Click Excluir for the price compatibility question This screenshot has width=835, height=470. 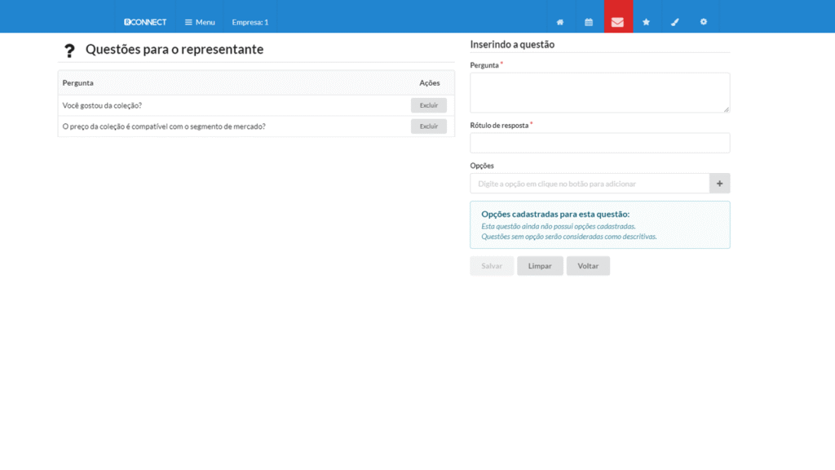(428, 126)
